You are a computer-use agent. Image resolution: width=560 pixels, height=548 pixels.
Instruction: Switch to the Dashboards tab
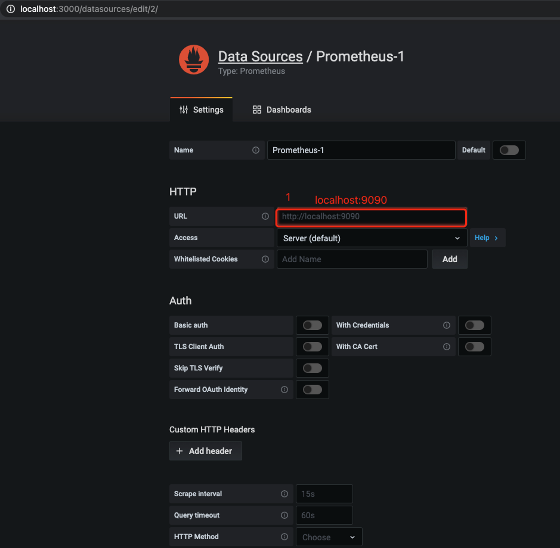coord(282,110)
